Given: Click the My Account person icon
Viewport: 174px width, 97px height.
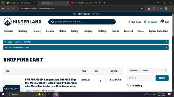Looking at the screenshot, I should point(145,22).
